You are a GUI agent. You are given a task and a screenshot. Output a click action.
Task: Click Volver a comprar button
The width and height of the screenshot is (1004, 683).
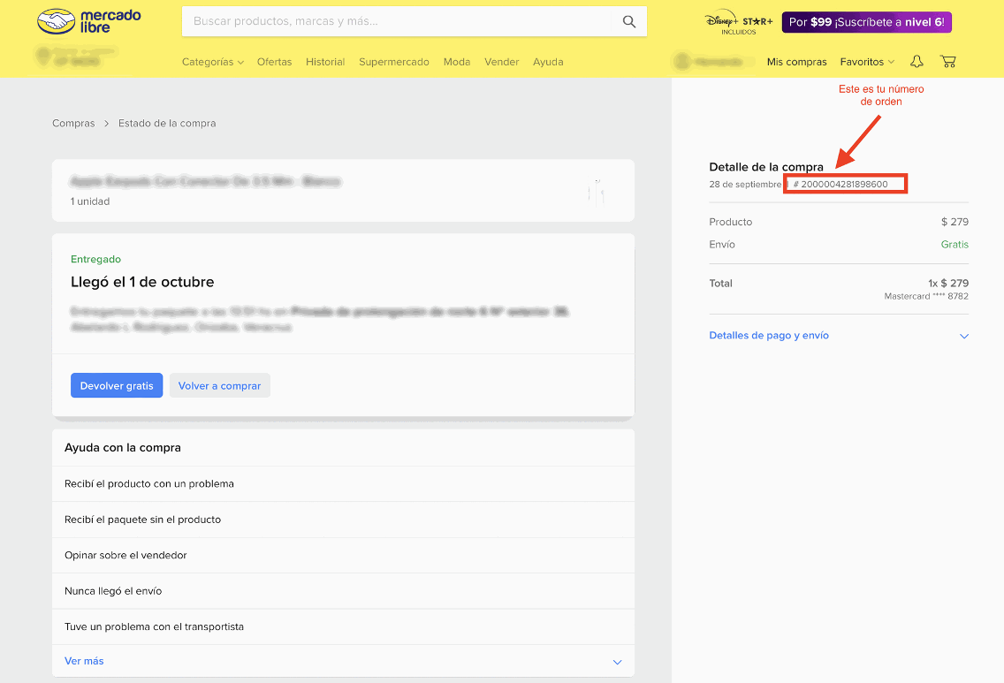click(x=219, y=386)
